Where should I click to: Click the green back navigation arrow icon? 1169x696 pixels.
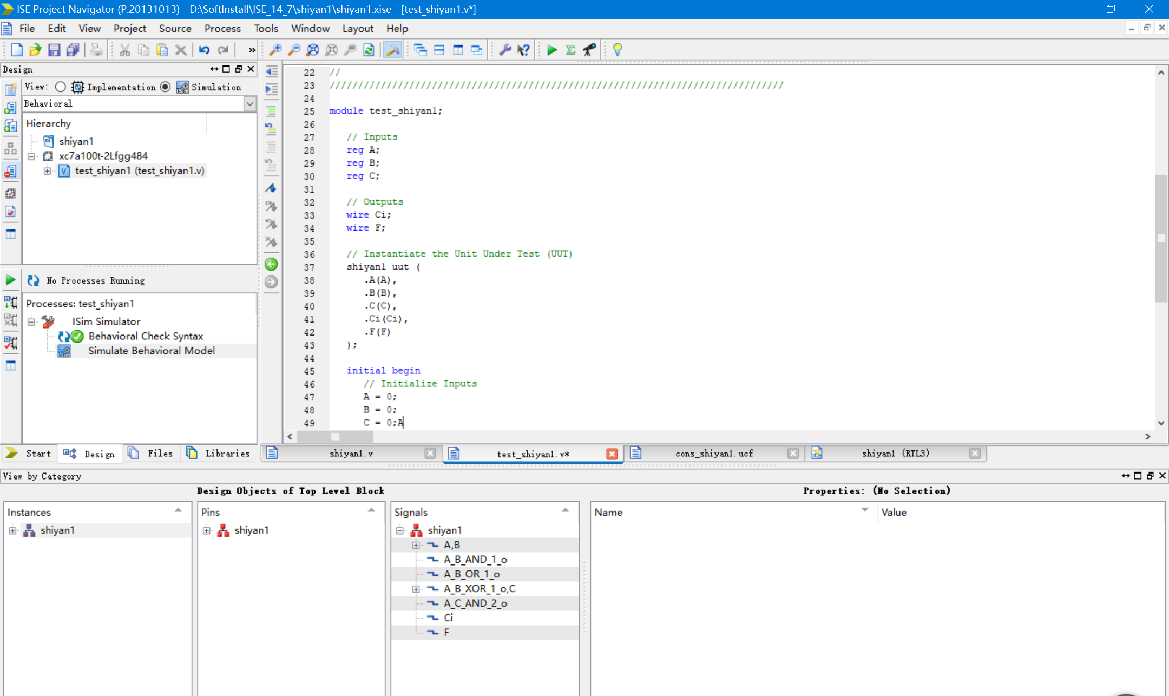271,264
